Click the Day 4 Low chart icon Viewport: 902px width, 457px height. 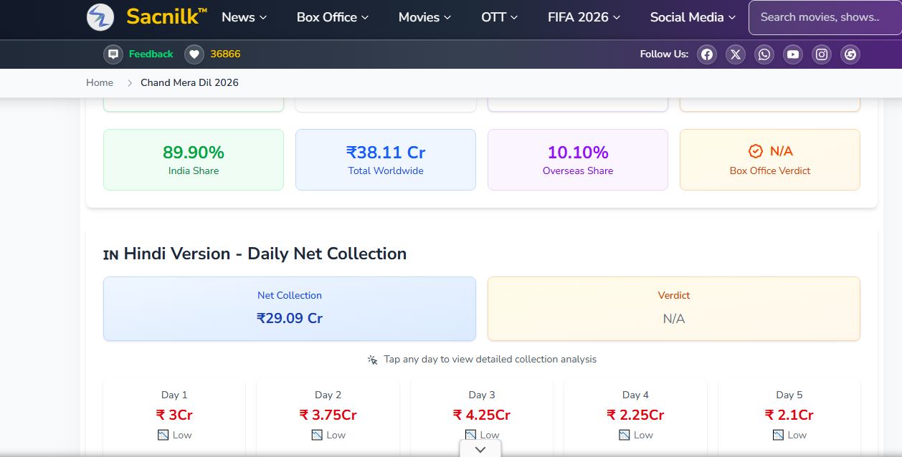[624, 435]
